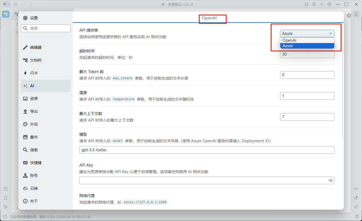Image resolution: width=362 pixels, height=221 pixels.
Task: Select the AI settings section
Action: coord(46,86)
